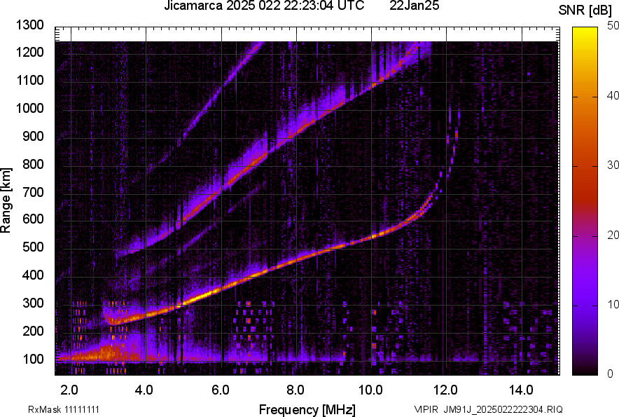Screen dimensions: 619x417
Task: Click the 14.0 frequency tick label
Action: click(521, 389)
